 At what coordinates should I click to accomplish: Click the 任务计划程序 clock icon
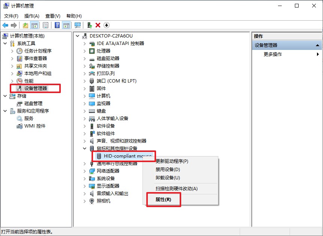click(x=20, y=51)
